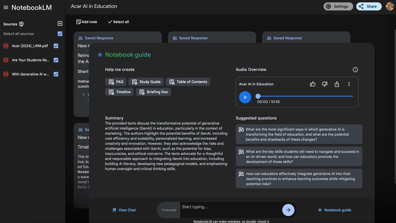This screenshot has width=396, height=223.
Task: Give the audio overview a thumbs down
Action: coord(324,84)
